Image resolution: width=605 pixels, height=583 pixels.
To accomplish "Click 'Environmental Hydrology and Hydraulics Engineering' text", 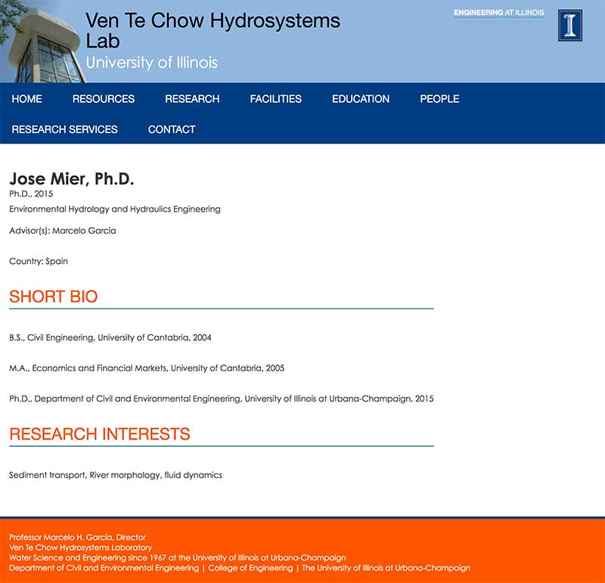I will tap(115, 209).
